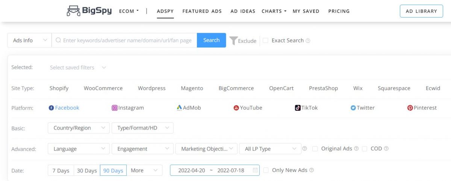451x181 pixels.
Task: Filter by Ecwid site type
Action: tap(433, 88)
